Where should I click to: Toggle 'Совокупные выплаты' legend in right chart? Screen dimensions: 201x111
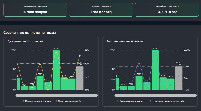[131, 101]
